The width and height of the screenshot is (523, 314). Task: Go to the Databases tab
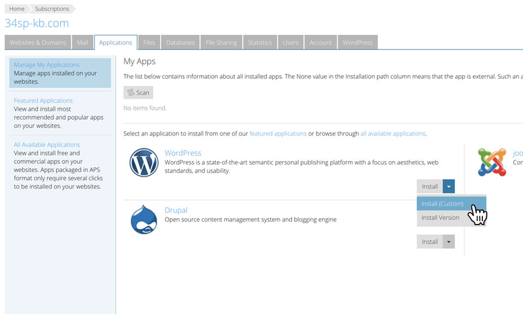point(180,42)
